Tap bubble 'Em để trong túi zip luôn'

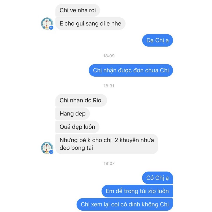[x=137, y=191]
